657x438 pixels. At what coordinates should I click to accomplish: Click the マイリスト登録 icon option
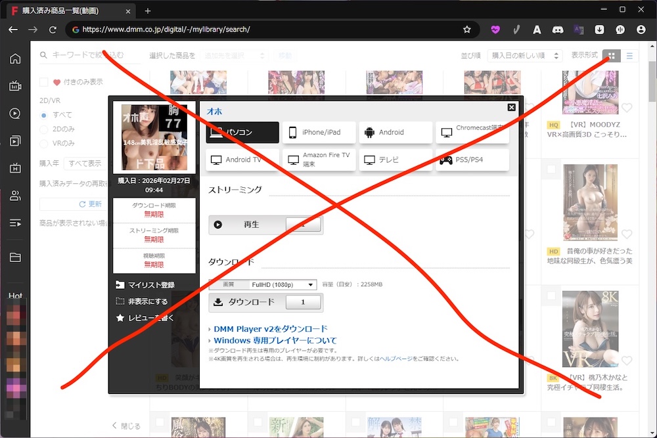[120, 285]
